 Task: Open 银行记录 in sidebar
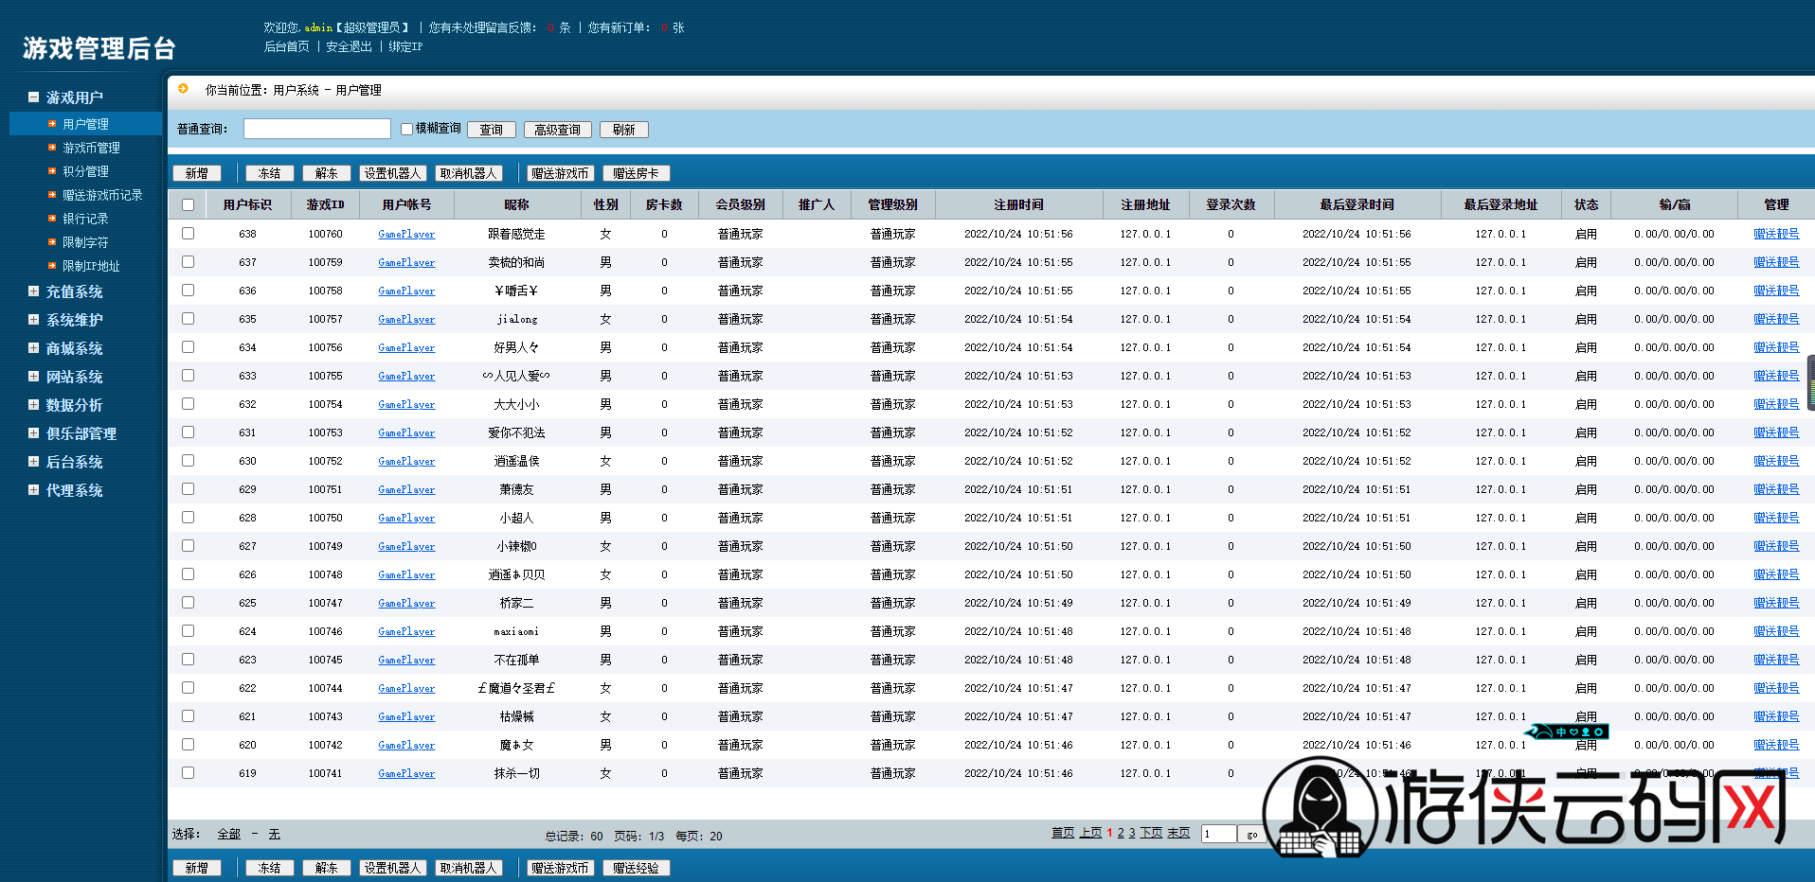click(x=85, y=219)
